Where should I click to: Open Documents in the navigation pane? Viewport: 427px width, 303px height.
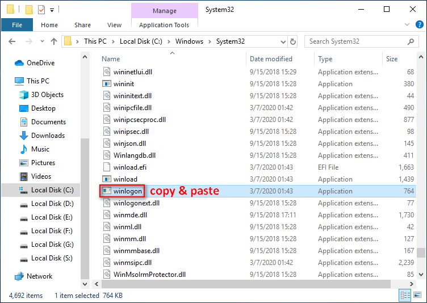[43, 122]
